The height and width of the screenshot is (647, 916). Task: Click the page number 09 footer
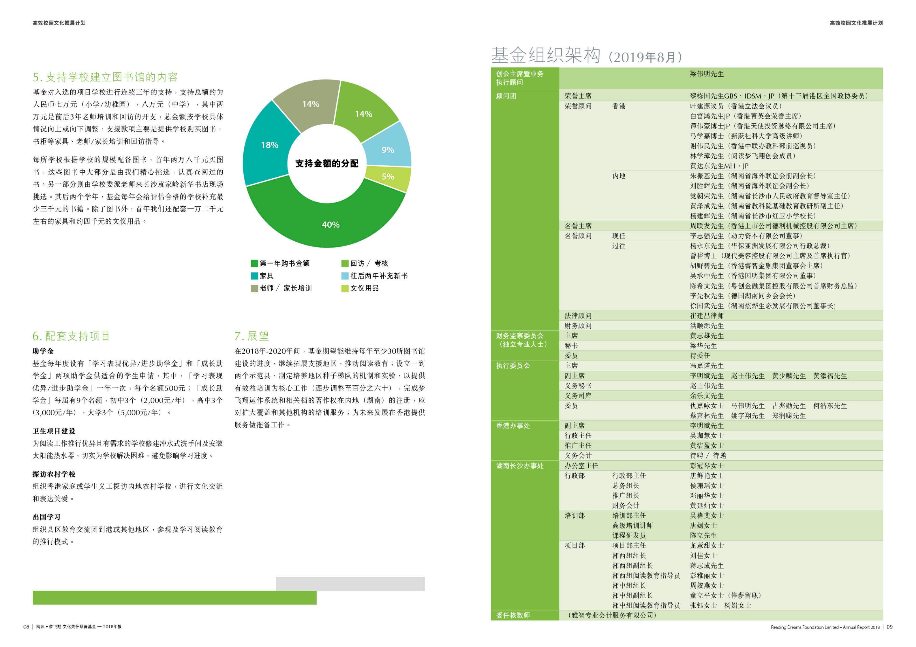click(x=890, y=627)
